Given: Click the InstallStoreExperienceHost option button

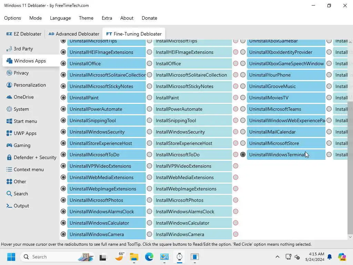Looking at the screenshot, I should (x=193, y=143).
